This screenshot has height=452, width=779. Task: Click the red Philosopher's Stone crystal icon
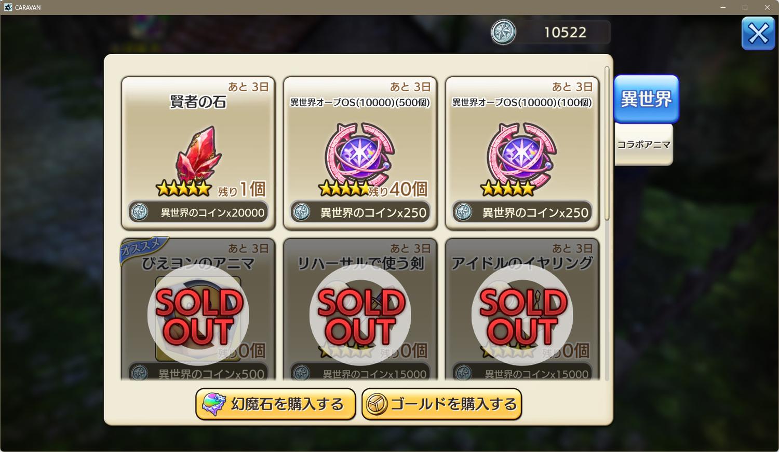(199, 154)
